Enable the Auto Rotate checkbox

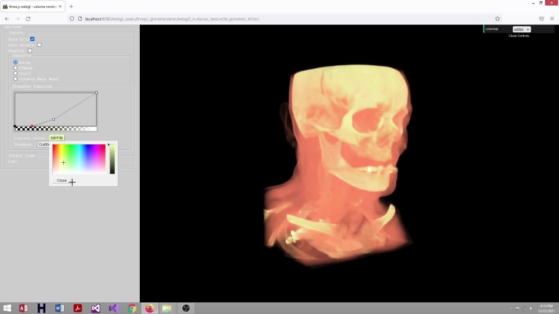[39, 45]
